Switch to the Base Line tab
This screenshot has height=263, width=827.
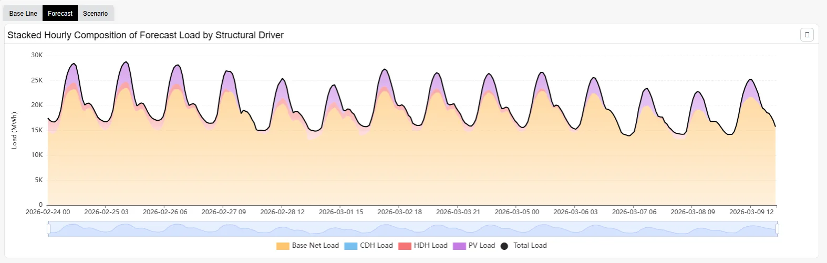tap(23, 13)
